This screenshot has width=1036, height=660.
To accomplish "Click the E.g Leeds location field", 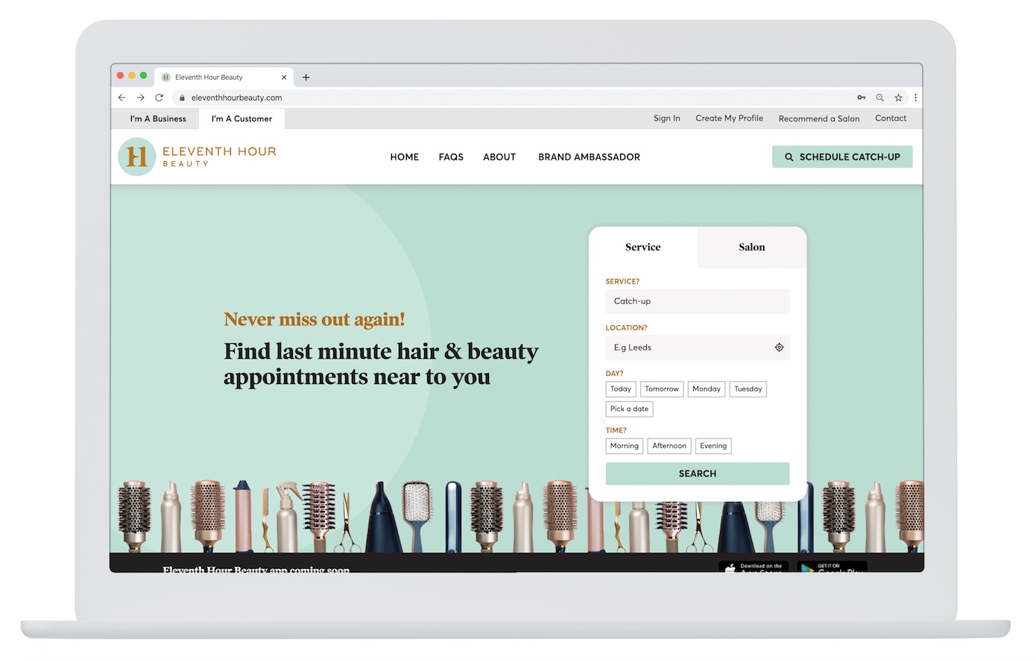I will [x=686, y=348].
